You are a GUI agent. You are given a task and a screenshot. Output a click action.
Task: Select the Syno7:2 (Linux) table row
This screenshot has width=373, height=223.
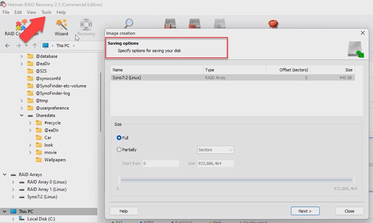point(232,77)
